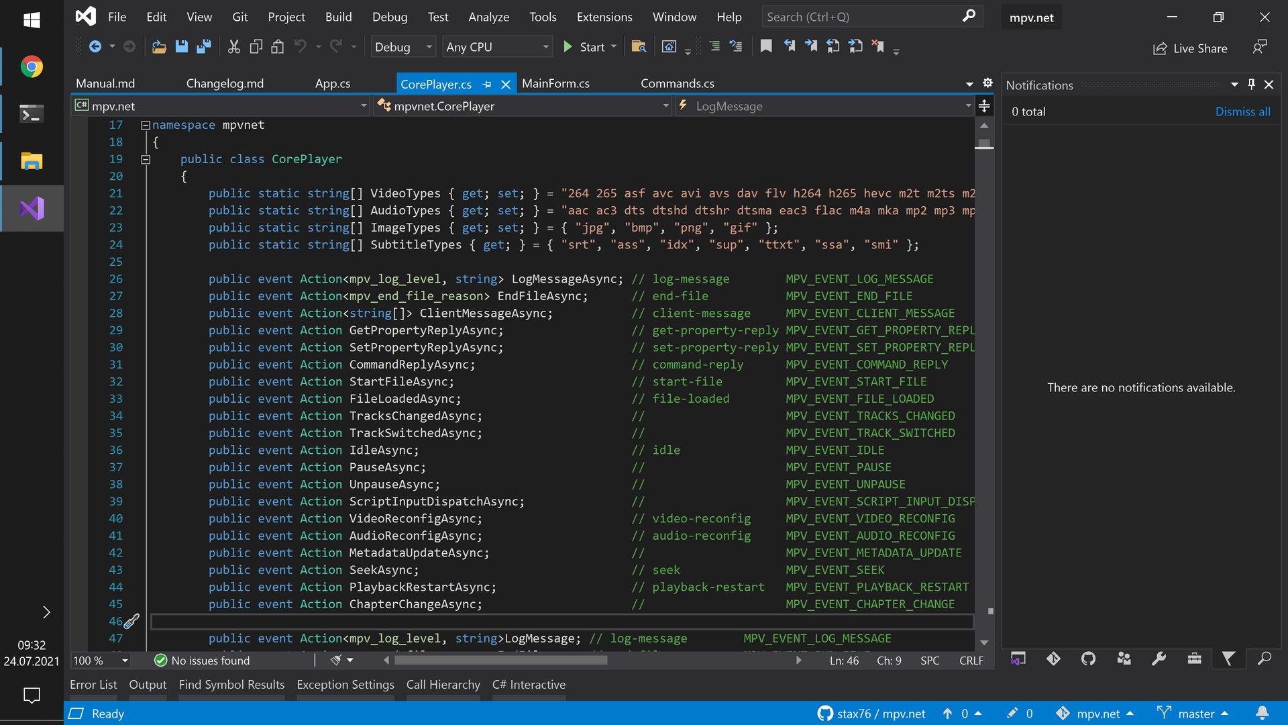Click the horizontal scrollbar thumb in editor

(500, 661)
